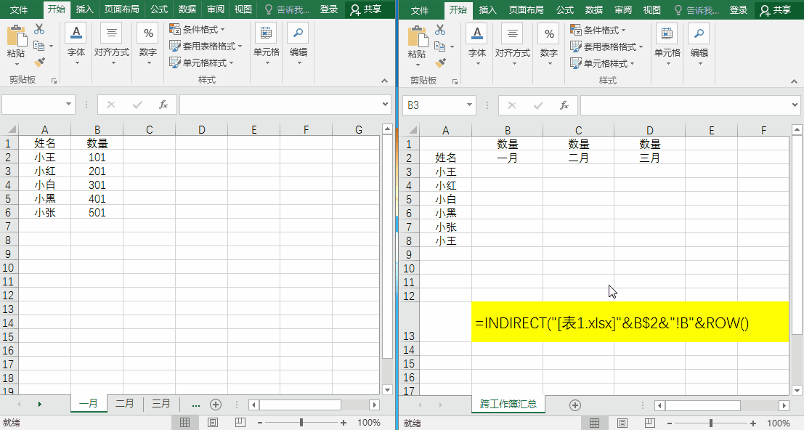Select yellow INDIRECT formula cell
This screenshot has width=804, height=430.
coord(630,322)
